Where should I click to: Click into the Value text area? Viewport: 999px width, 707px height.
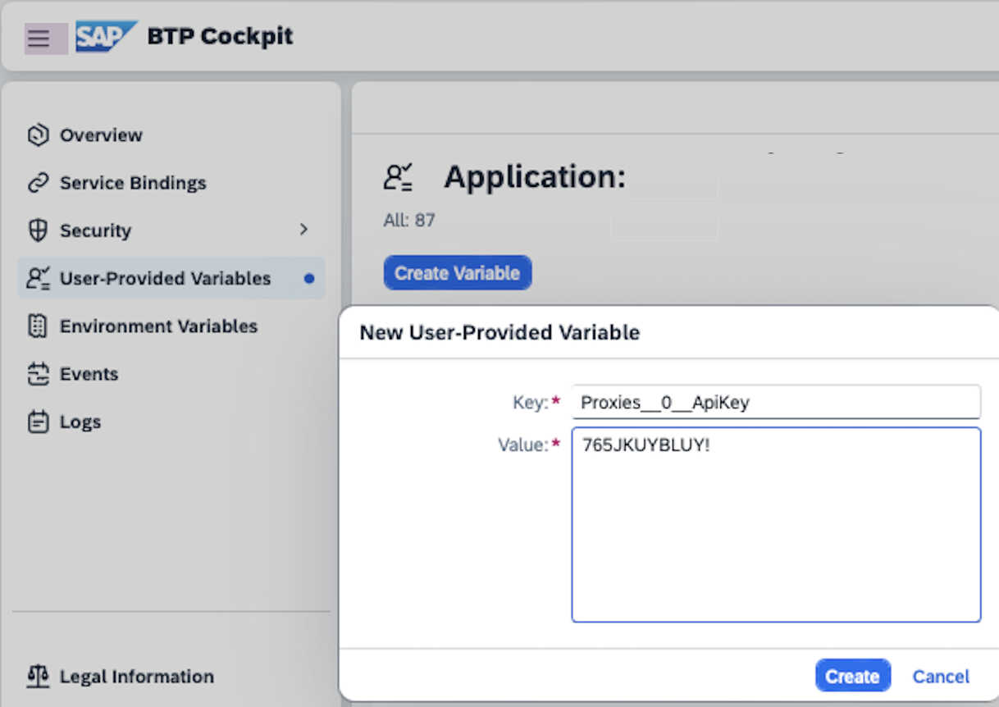pyautogui.click(x=776, y=525)
